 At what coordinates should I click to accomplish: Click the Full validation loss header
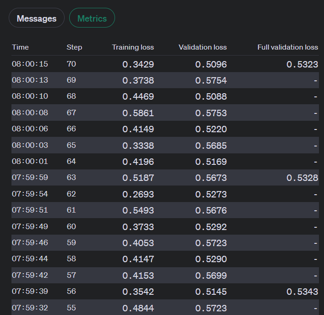pyautogui.click(x=288, y=47)
